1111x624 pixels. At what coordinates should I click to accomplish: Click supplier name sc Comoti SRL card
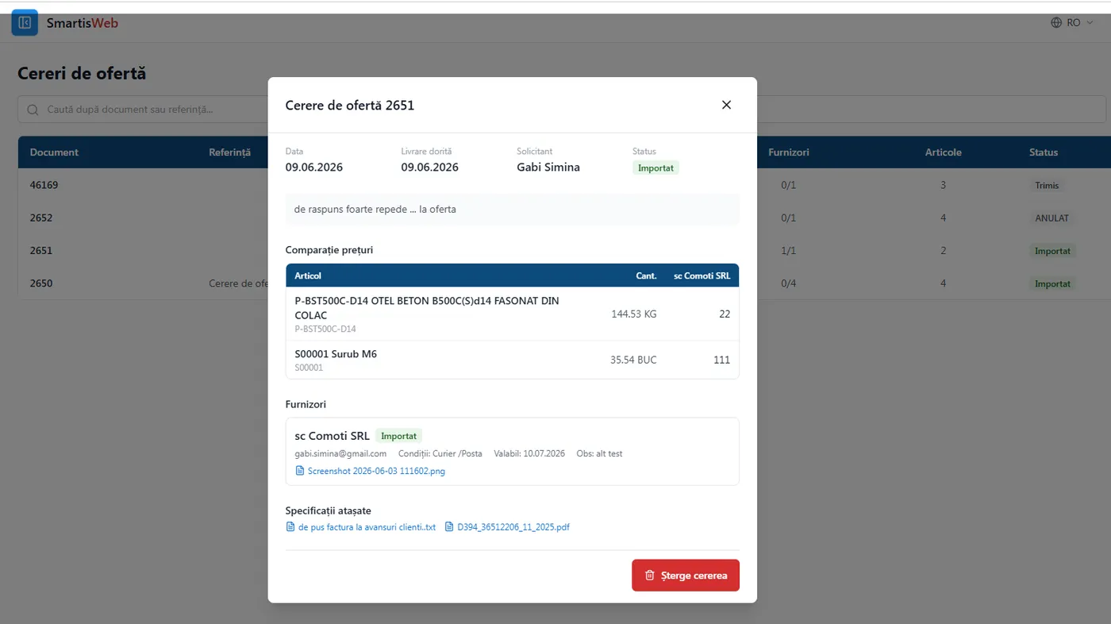click(x=333, y=436)
